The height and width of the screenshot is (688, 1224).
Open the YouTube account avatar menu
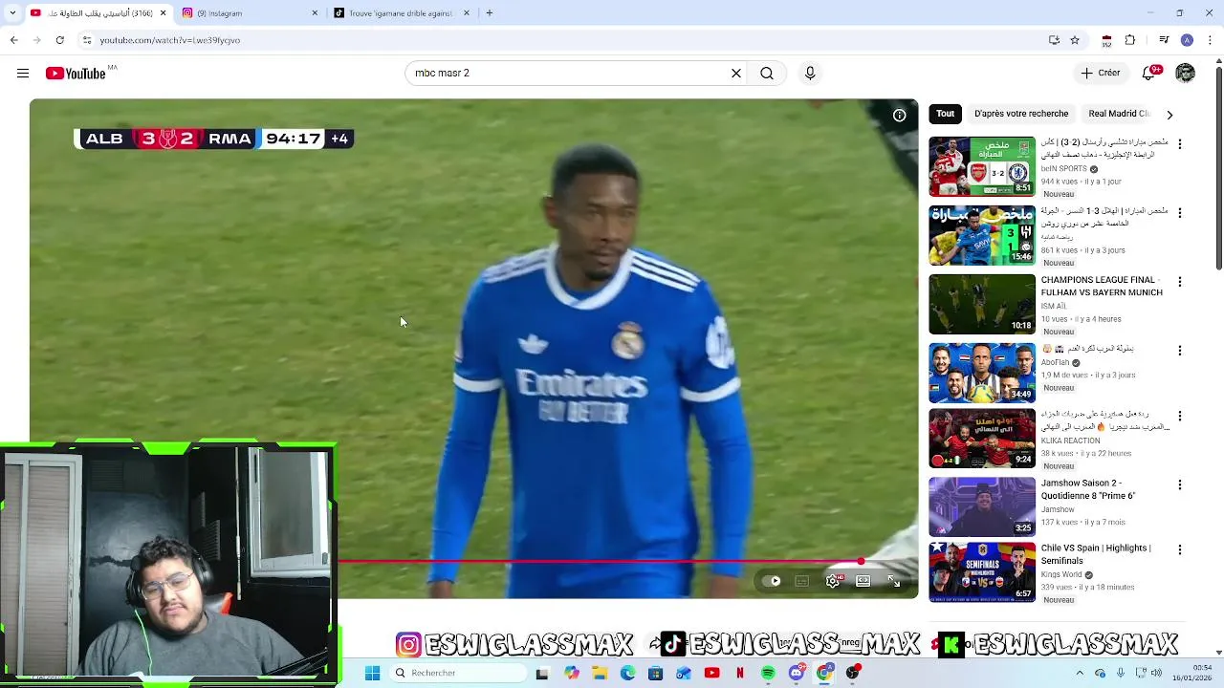pyautogui.click(x=1186, y=74)
